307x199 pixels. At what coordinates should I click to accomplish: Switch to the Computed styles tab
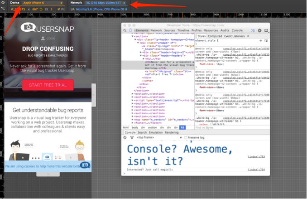pos(215,36)
